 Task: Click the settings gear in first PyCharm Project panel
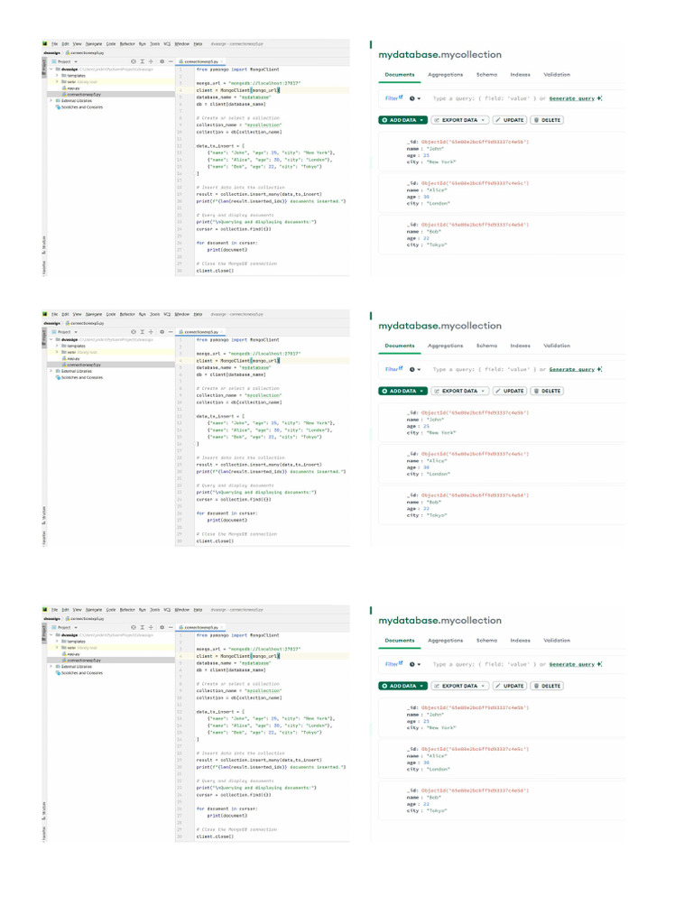coord(162,61)
